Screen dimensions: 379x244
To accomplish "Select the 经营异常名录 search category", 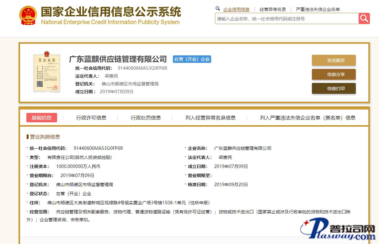I will coord(273,9).
